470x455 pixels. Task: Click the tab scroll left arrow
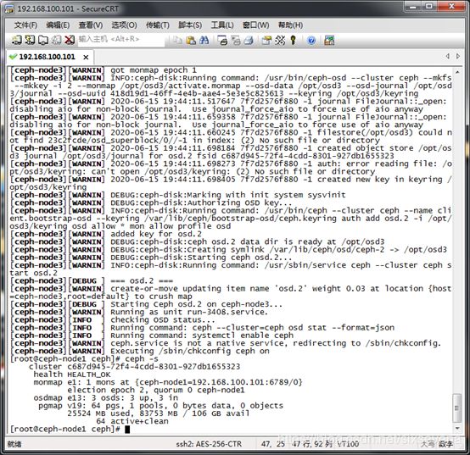[448, 56]
